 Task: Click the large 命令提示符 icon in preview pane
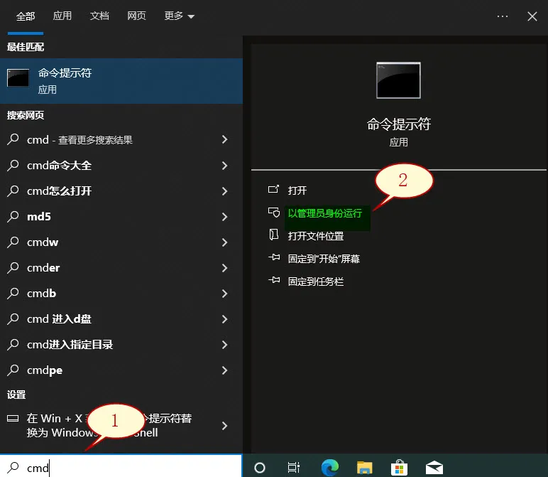398,80
